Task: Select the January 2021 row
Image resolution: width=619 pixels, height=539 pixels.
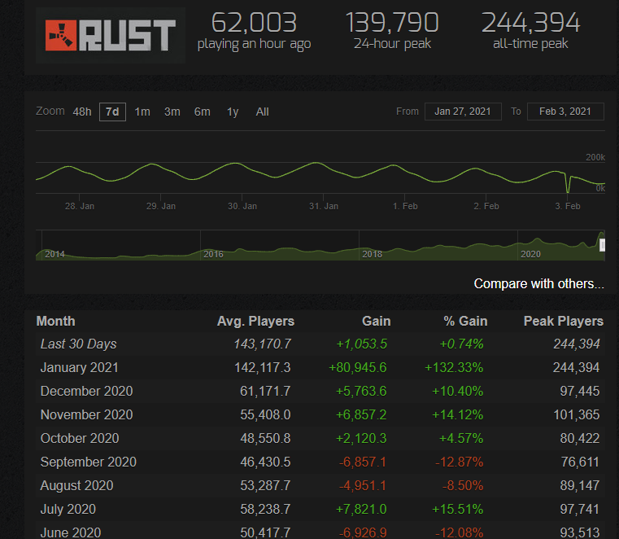Action: [80, 367]
